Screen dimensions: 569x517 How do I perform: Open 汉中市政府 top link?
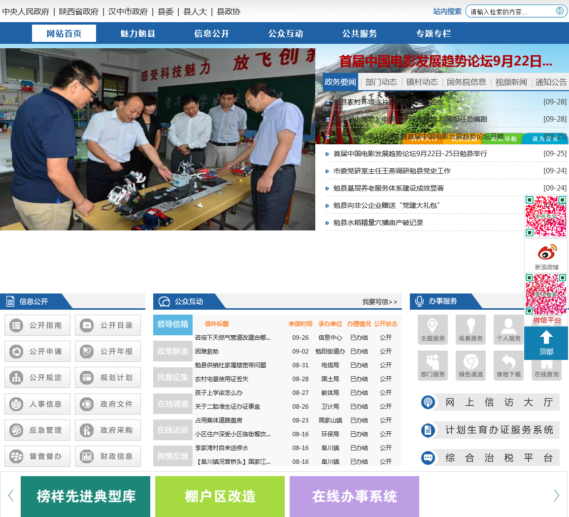128,12
